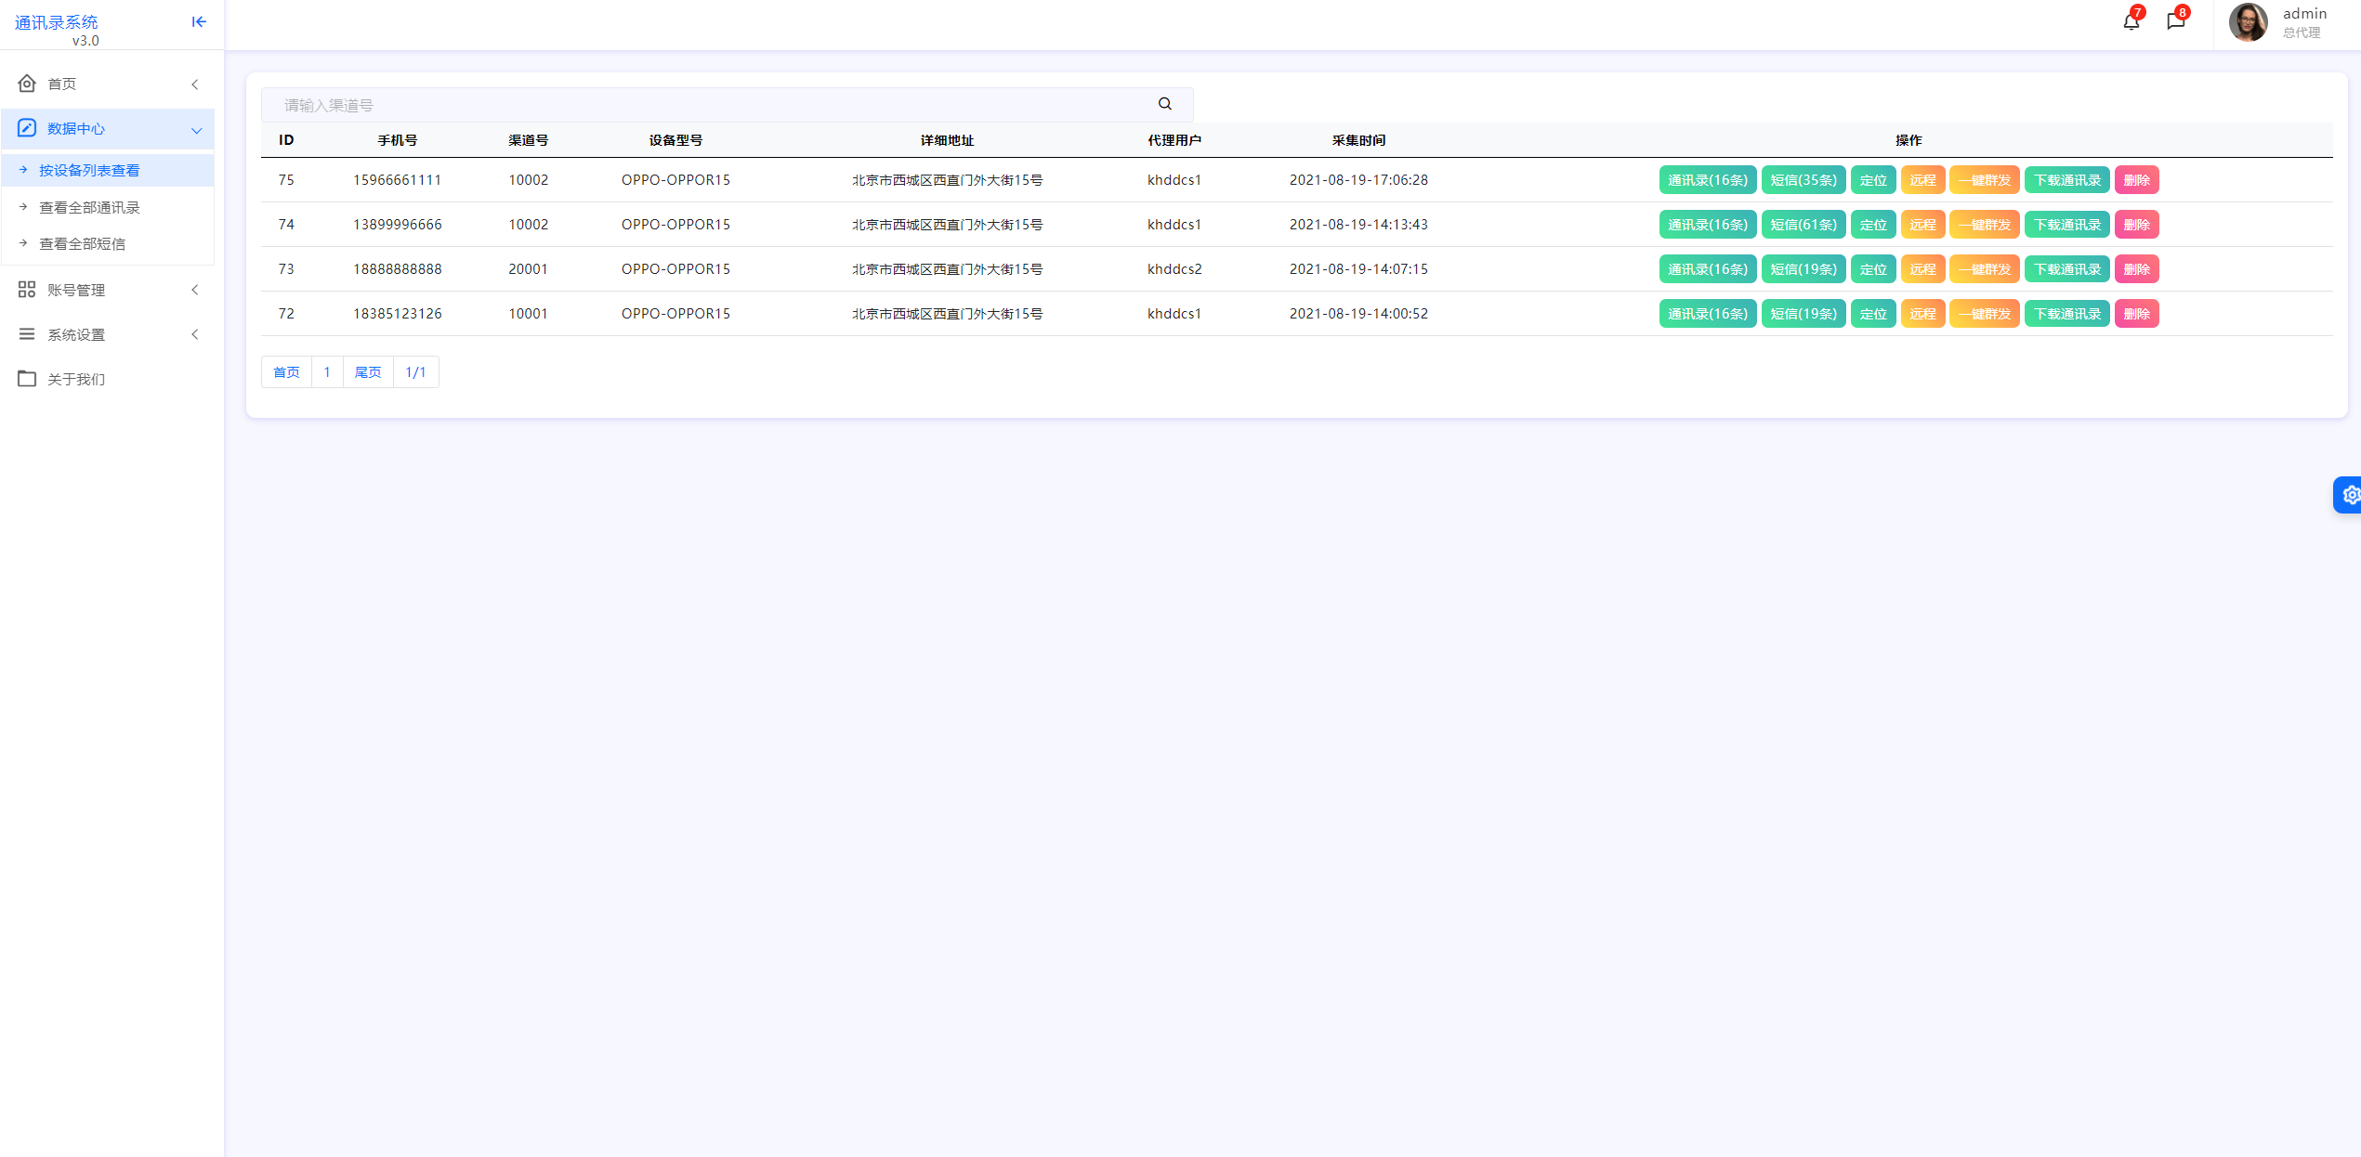The image size is (2361, 1157).
Task: Click 一键群发 button for ID 73
Action: point(1984,269)
